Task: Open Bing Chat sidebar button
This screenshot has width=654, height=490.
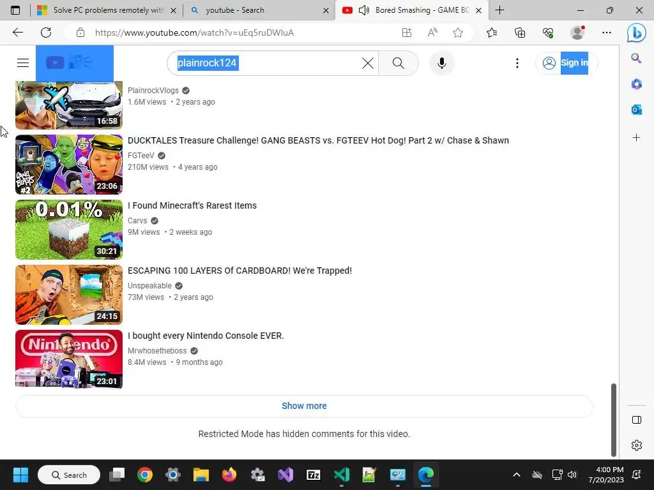Action: tap(637, 33)
